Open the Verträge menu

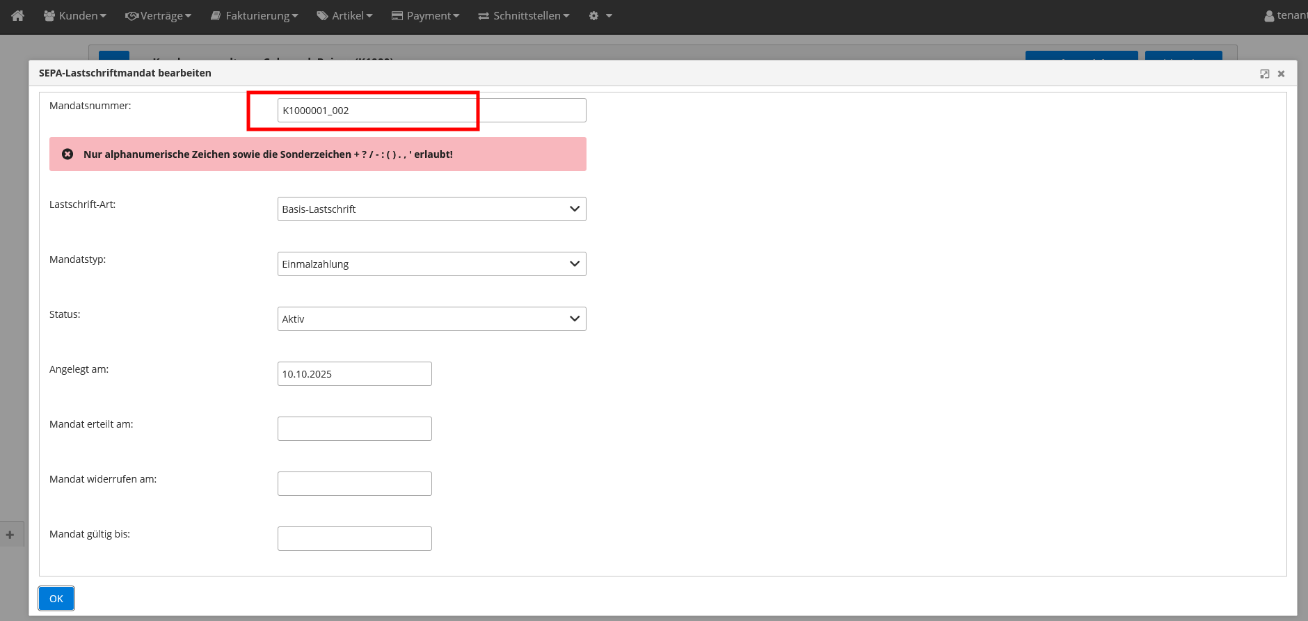tap(158, 15)
